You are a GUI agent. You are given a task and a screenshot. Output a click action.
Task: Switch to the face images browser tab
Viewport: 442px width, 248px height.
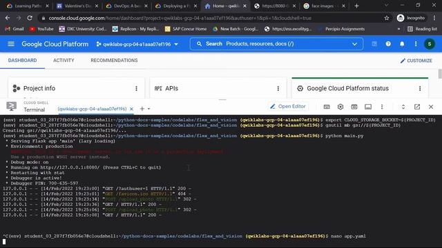pos(325,6)
